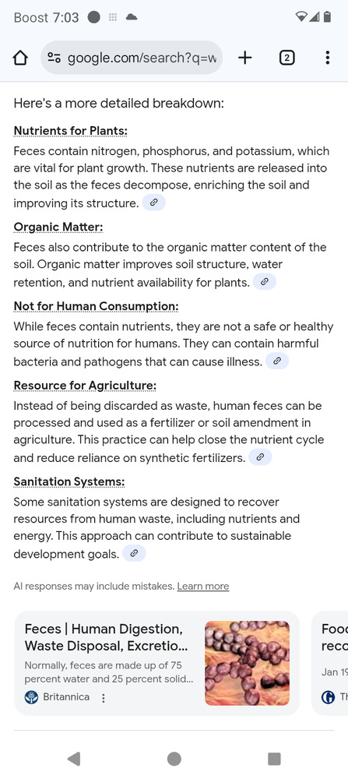348x779 pixels.
Task: Tap the Android back navigation button
Action: (x=74, y=759)
